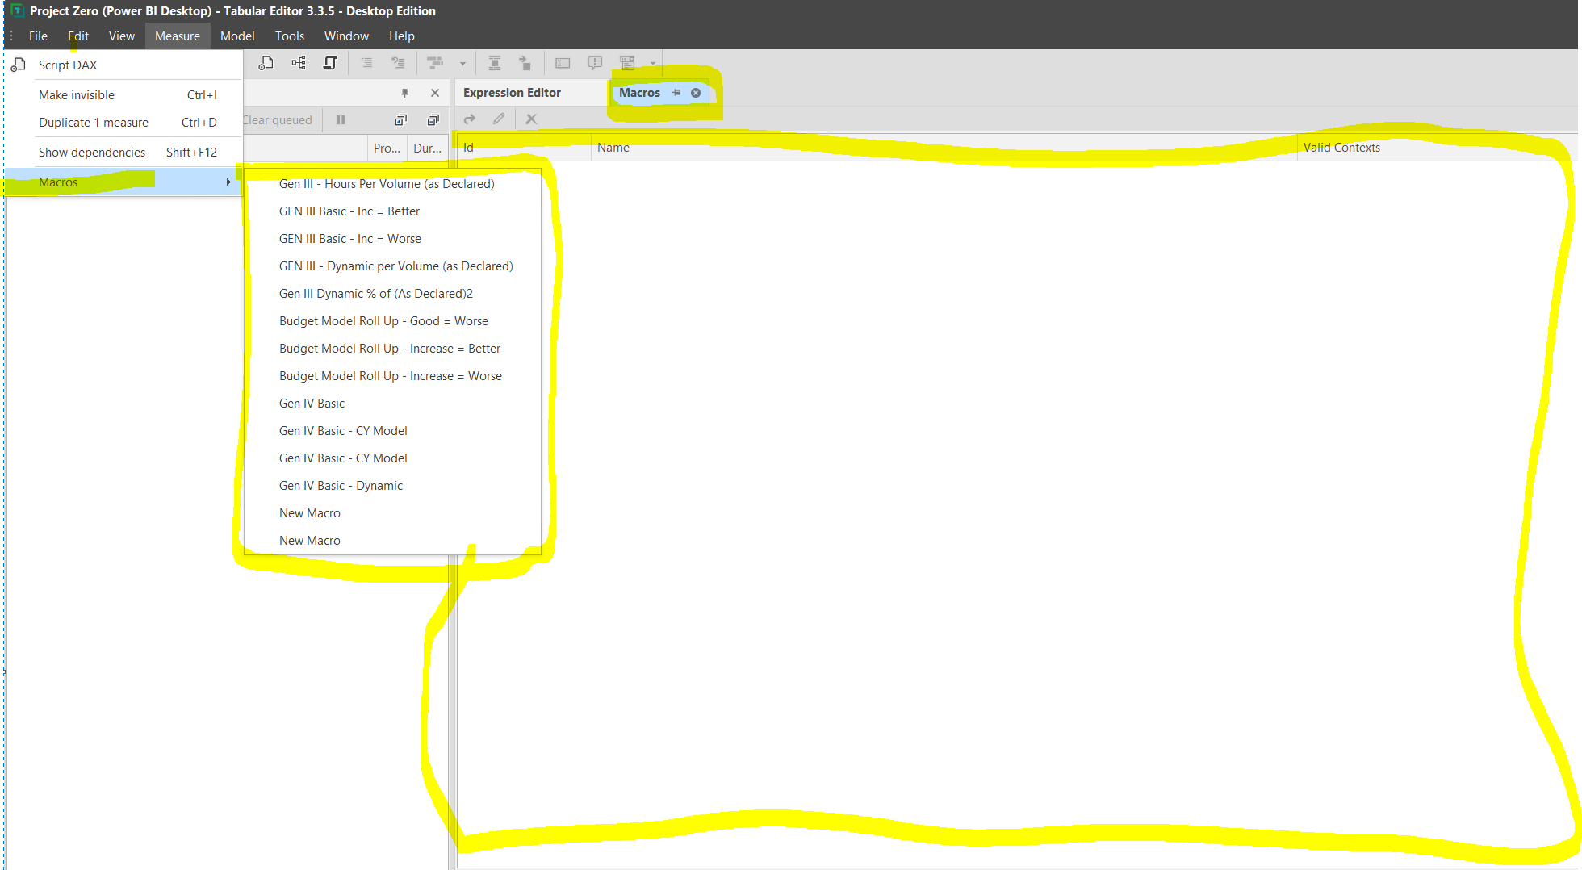Click the exclamation bubble comment toolbar icon
Viewport: 1582px width, 870px height.
coord(595,63)
